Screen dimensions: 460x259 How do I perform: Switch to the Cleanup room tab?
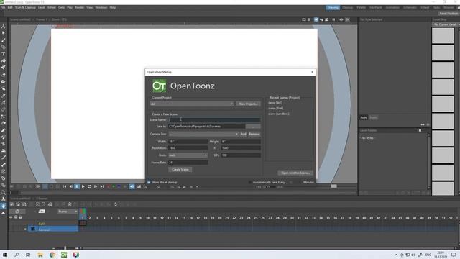point(347,8)
